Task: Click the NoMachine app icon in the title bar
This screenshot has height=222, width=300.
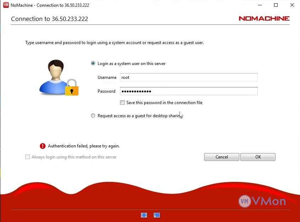Action: pos(6,5)
